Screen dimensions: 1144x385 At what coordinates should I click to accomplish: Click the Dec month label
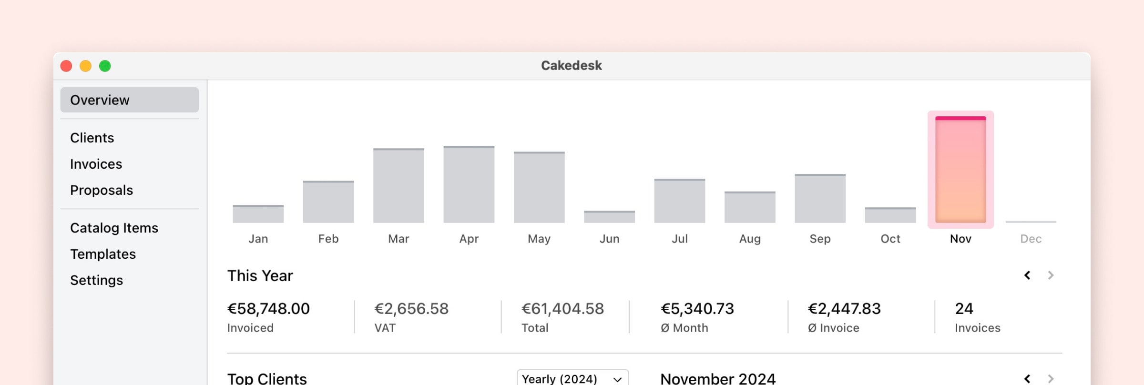click(1031, 239)
